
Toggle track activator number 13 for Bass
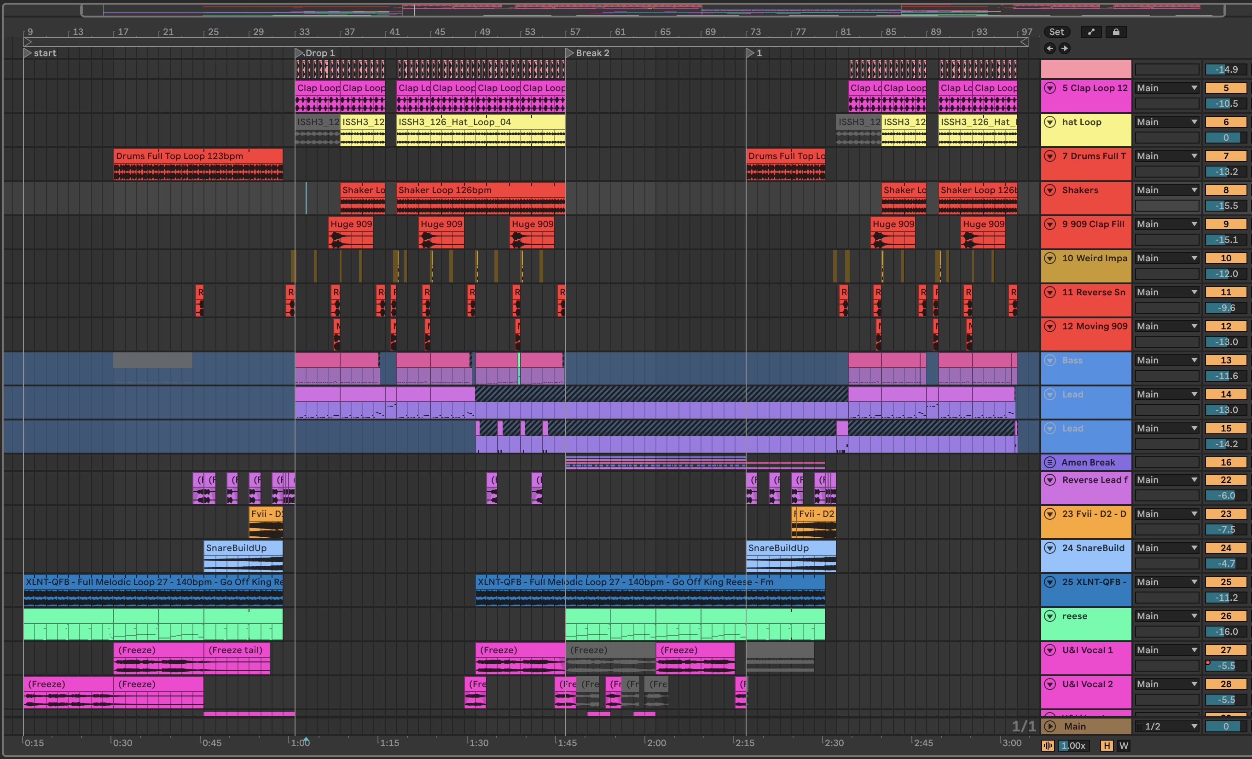pyautogui.click(x=1226, y=361)
